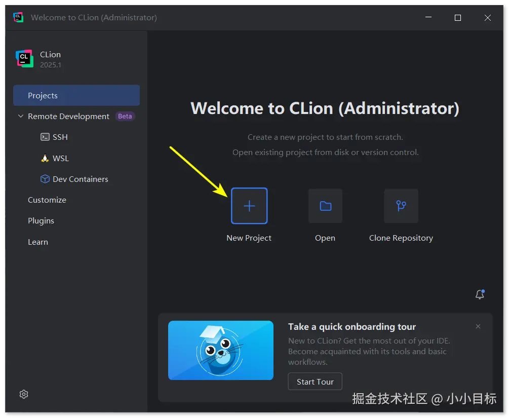Screen dimensions: 509x418
Task: Maximize the CLion welcome window
Action: pyautogui.click(x=458, y=18)
